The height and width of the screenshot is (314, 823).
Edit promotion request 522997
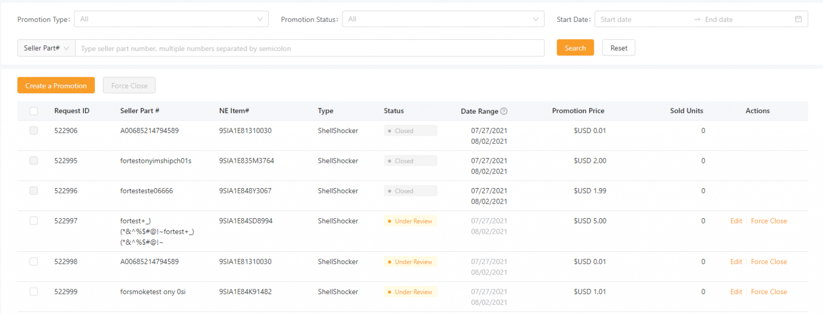click(736, 221)
